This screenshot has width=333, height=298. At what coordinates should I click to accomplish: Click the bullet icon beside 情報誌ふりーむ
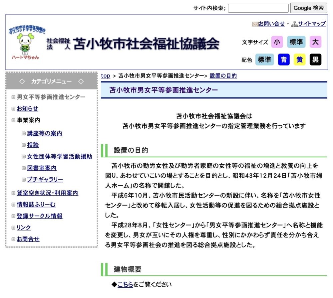(x=13, y=205)
